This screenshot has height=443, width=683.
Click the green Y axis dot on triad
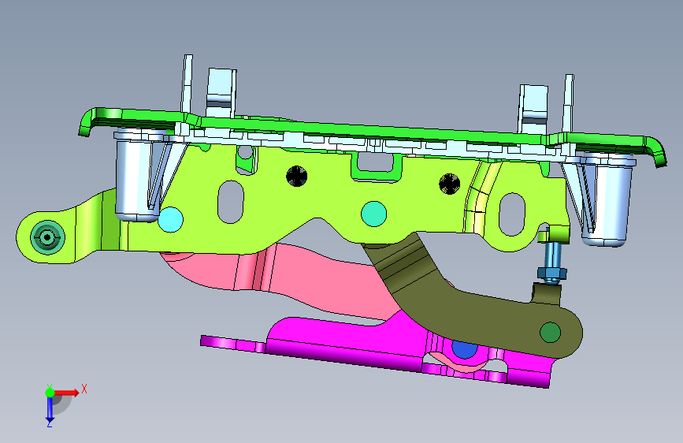[50, 393]
